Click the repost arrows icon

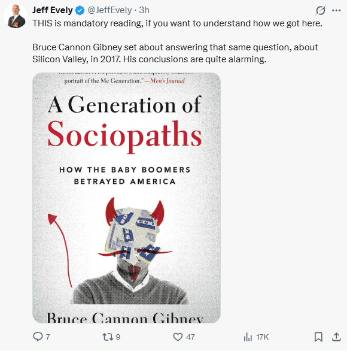pos(108,337)
